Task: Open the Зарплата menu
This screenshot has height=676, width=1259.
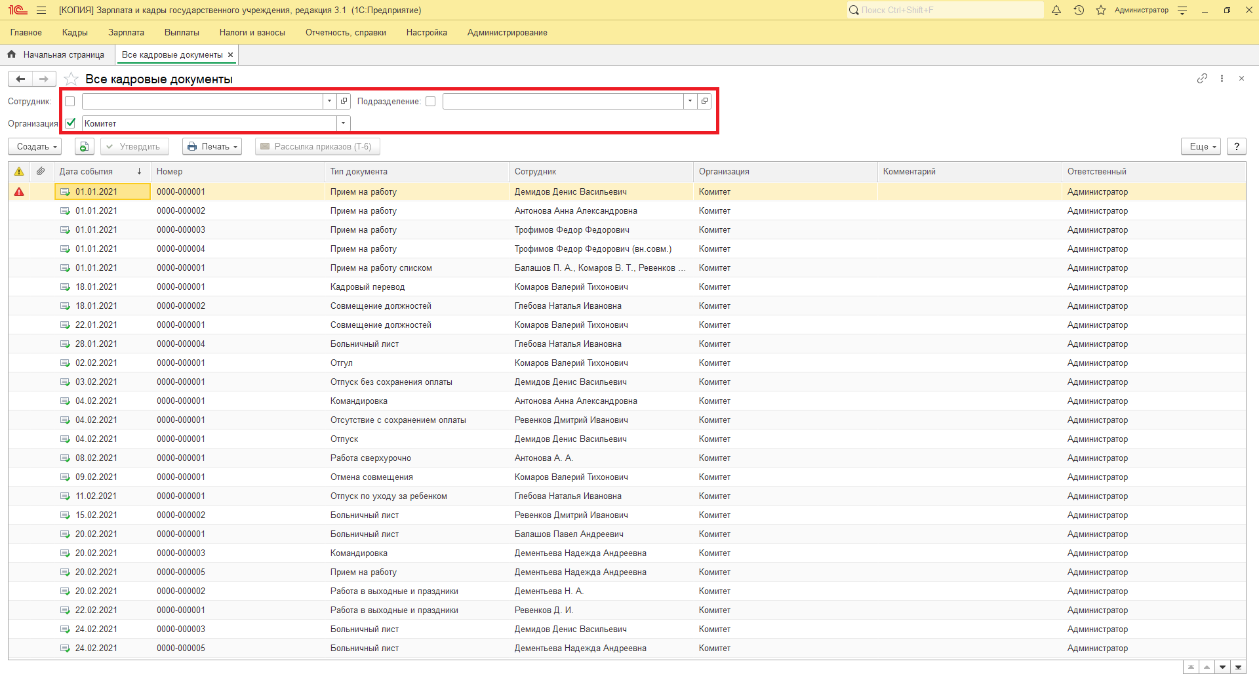Action: point(127,32)
